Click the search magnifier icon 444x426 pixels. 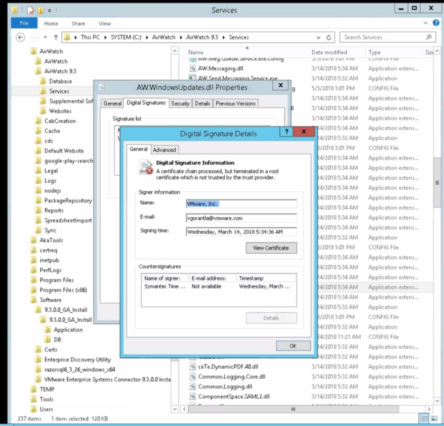tap(429, 37)
